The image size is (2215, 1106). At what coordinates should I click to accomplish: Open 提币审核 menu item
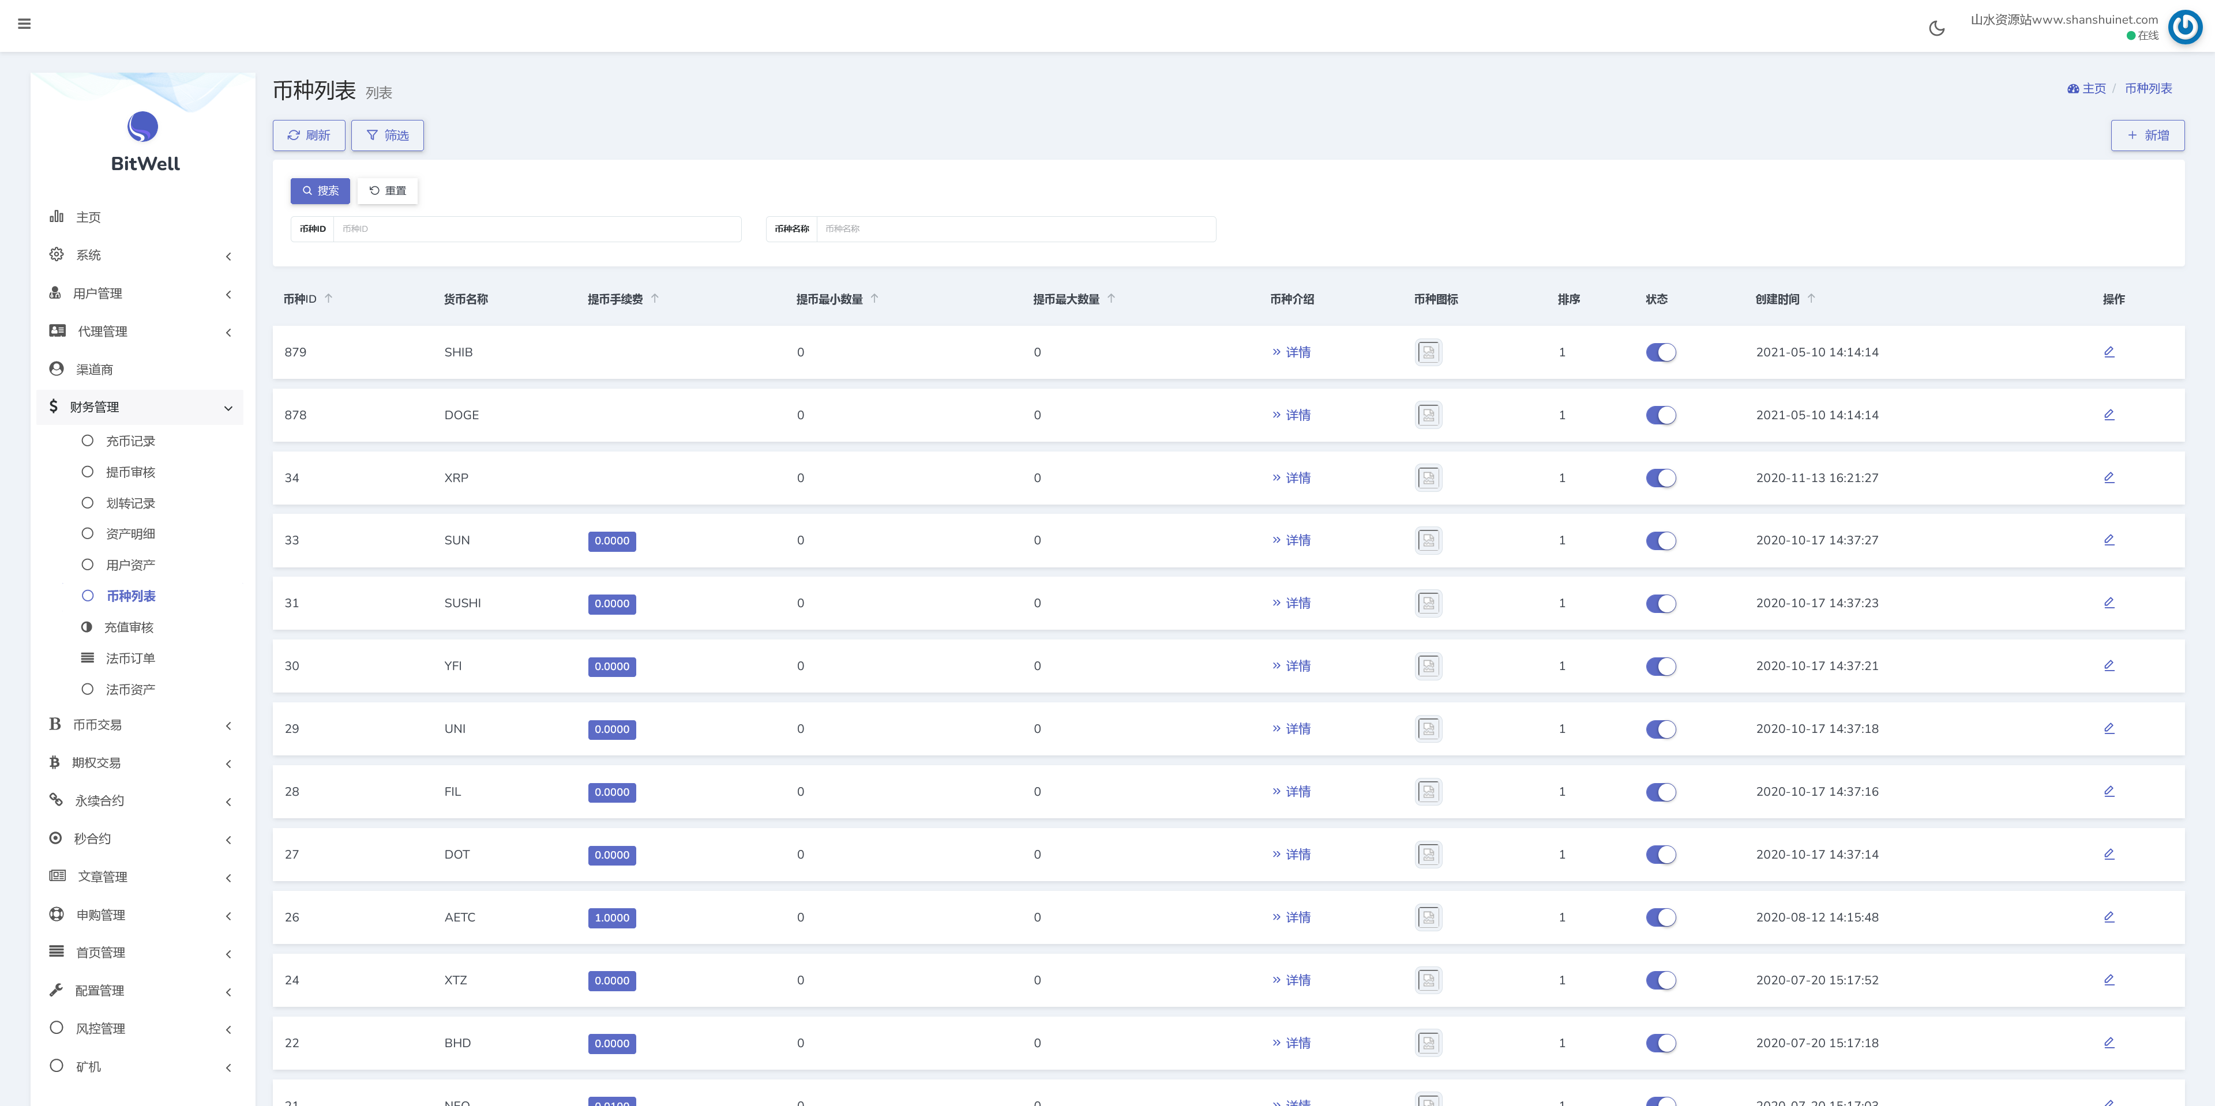click(x=130, y=473)
